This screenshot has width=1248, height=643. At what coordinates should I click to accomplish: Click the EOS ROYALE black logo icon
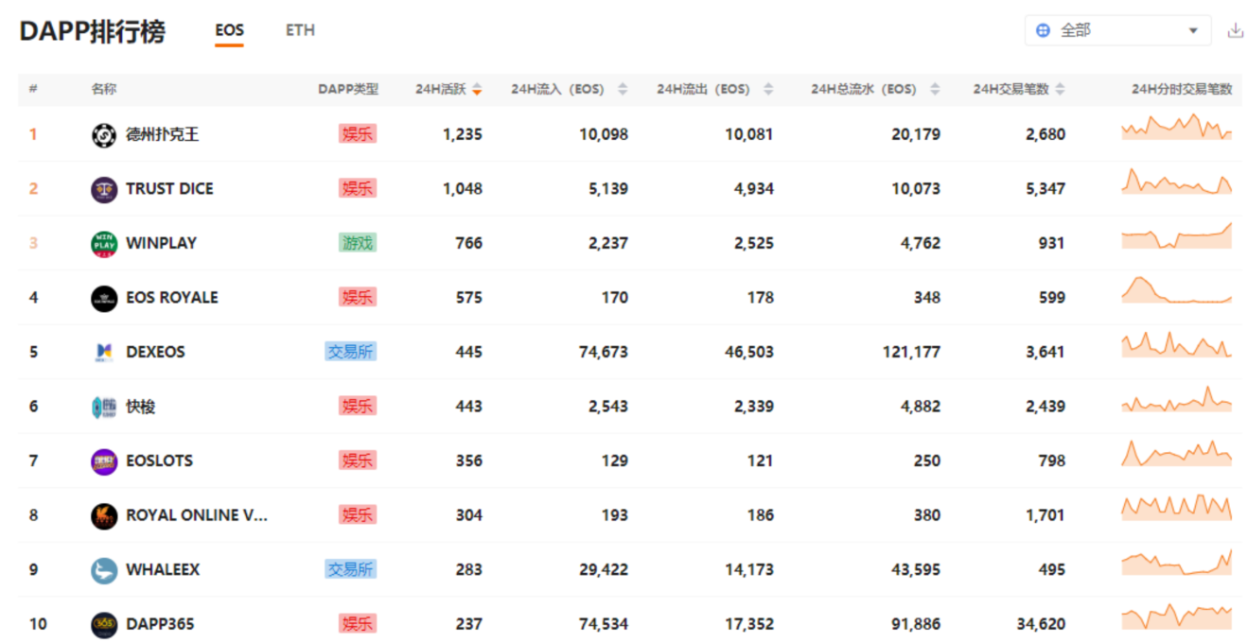pos(104,298)
